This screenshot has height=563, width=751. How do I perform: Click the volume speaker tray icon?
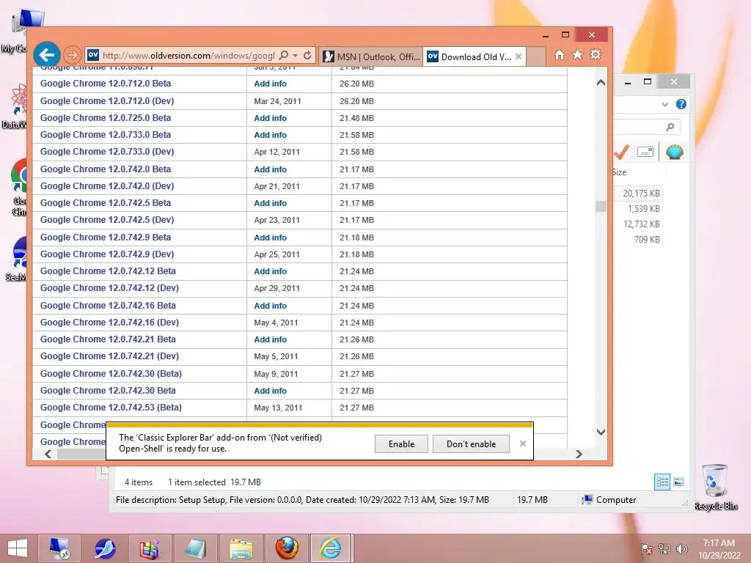[x=681, y=549]
